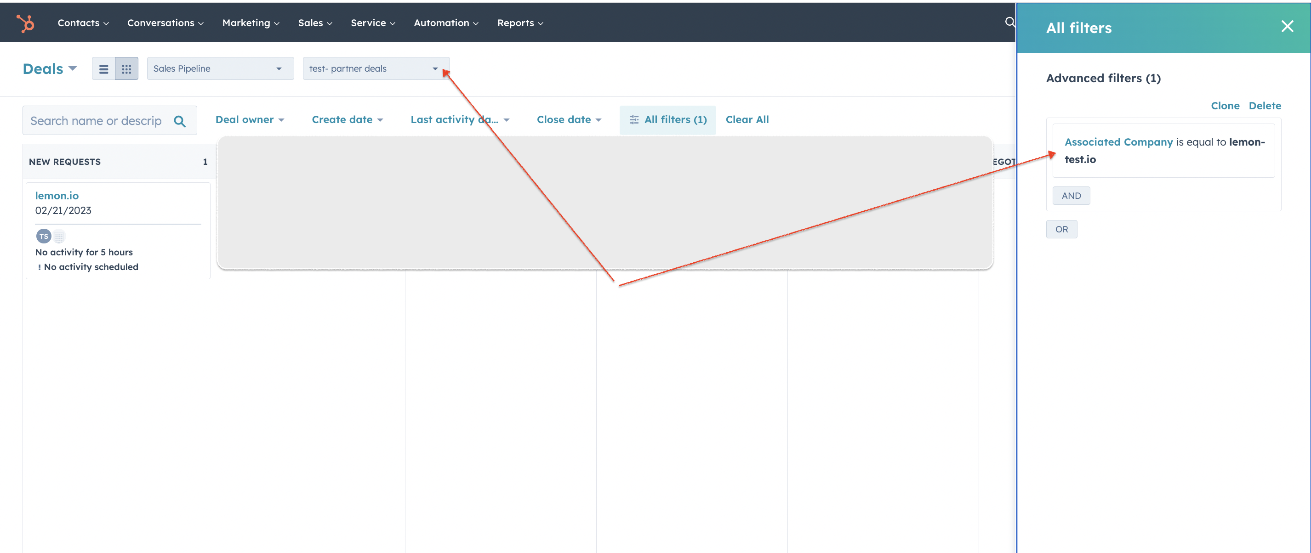Click the company icon beside TS avatar
The image size is (1311, 553).
(x=59, y=236)
